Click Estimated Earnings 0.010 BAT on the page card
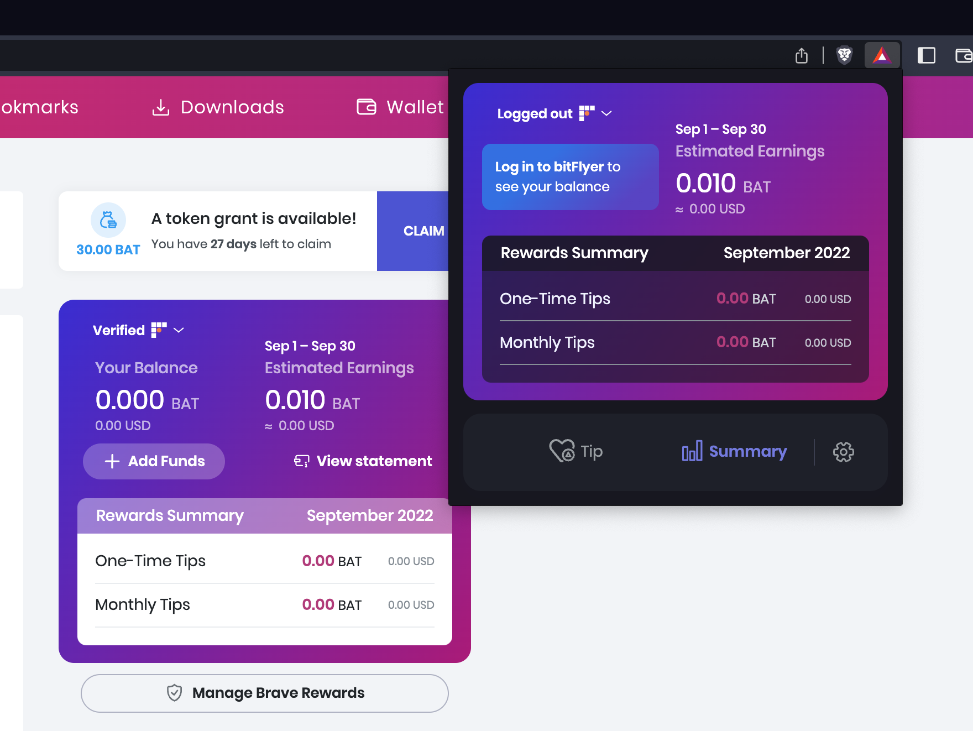973x731 pixels. (312, 400)
